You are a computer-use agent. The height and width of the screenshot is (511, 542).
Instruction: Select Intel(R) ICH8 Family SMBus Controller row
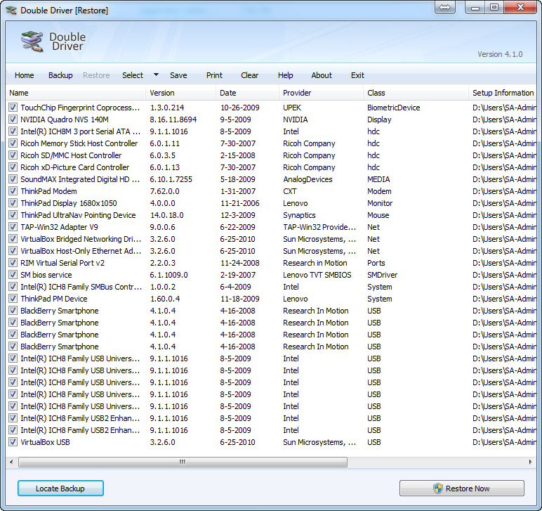pos(271,287)
